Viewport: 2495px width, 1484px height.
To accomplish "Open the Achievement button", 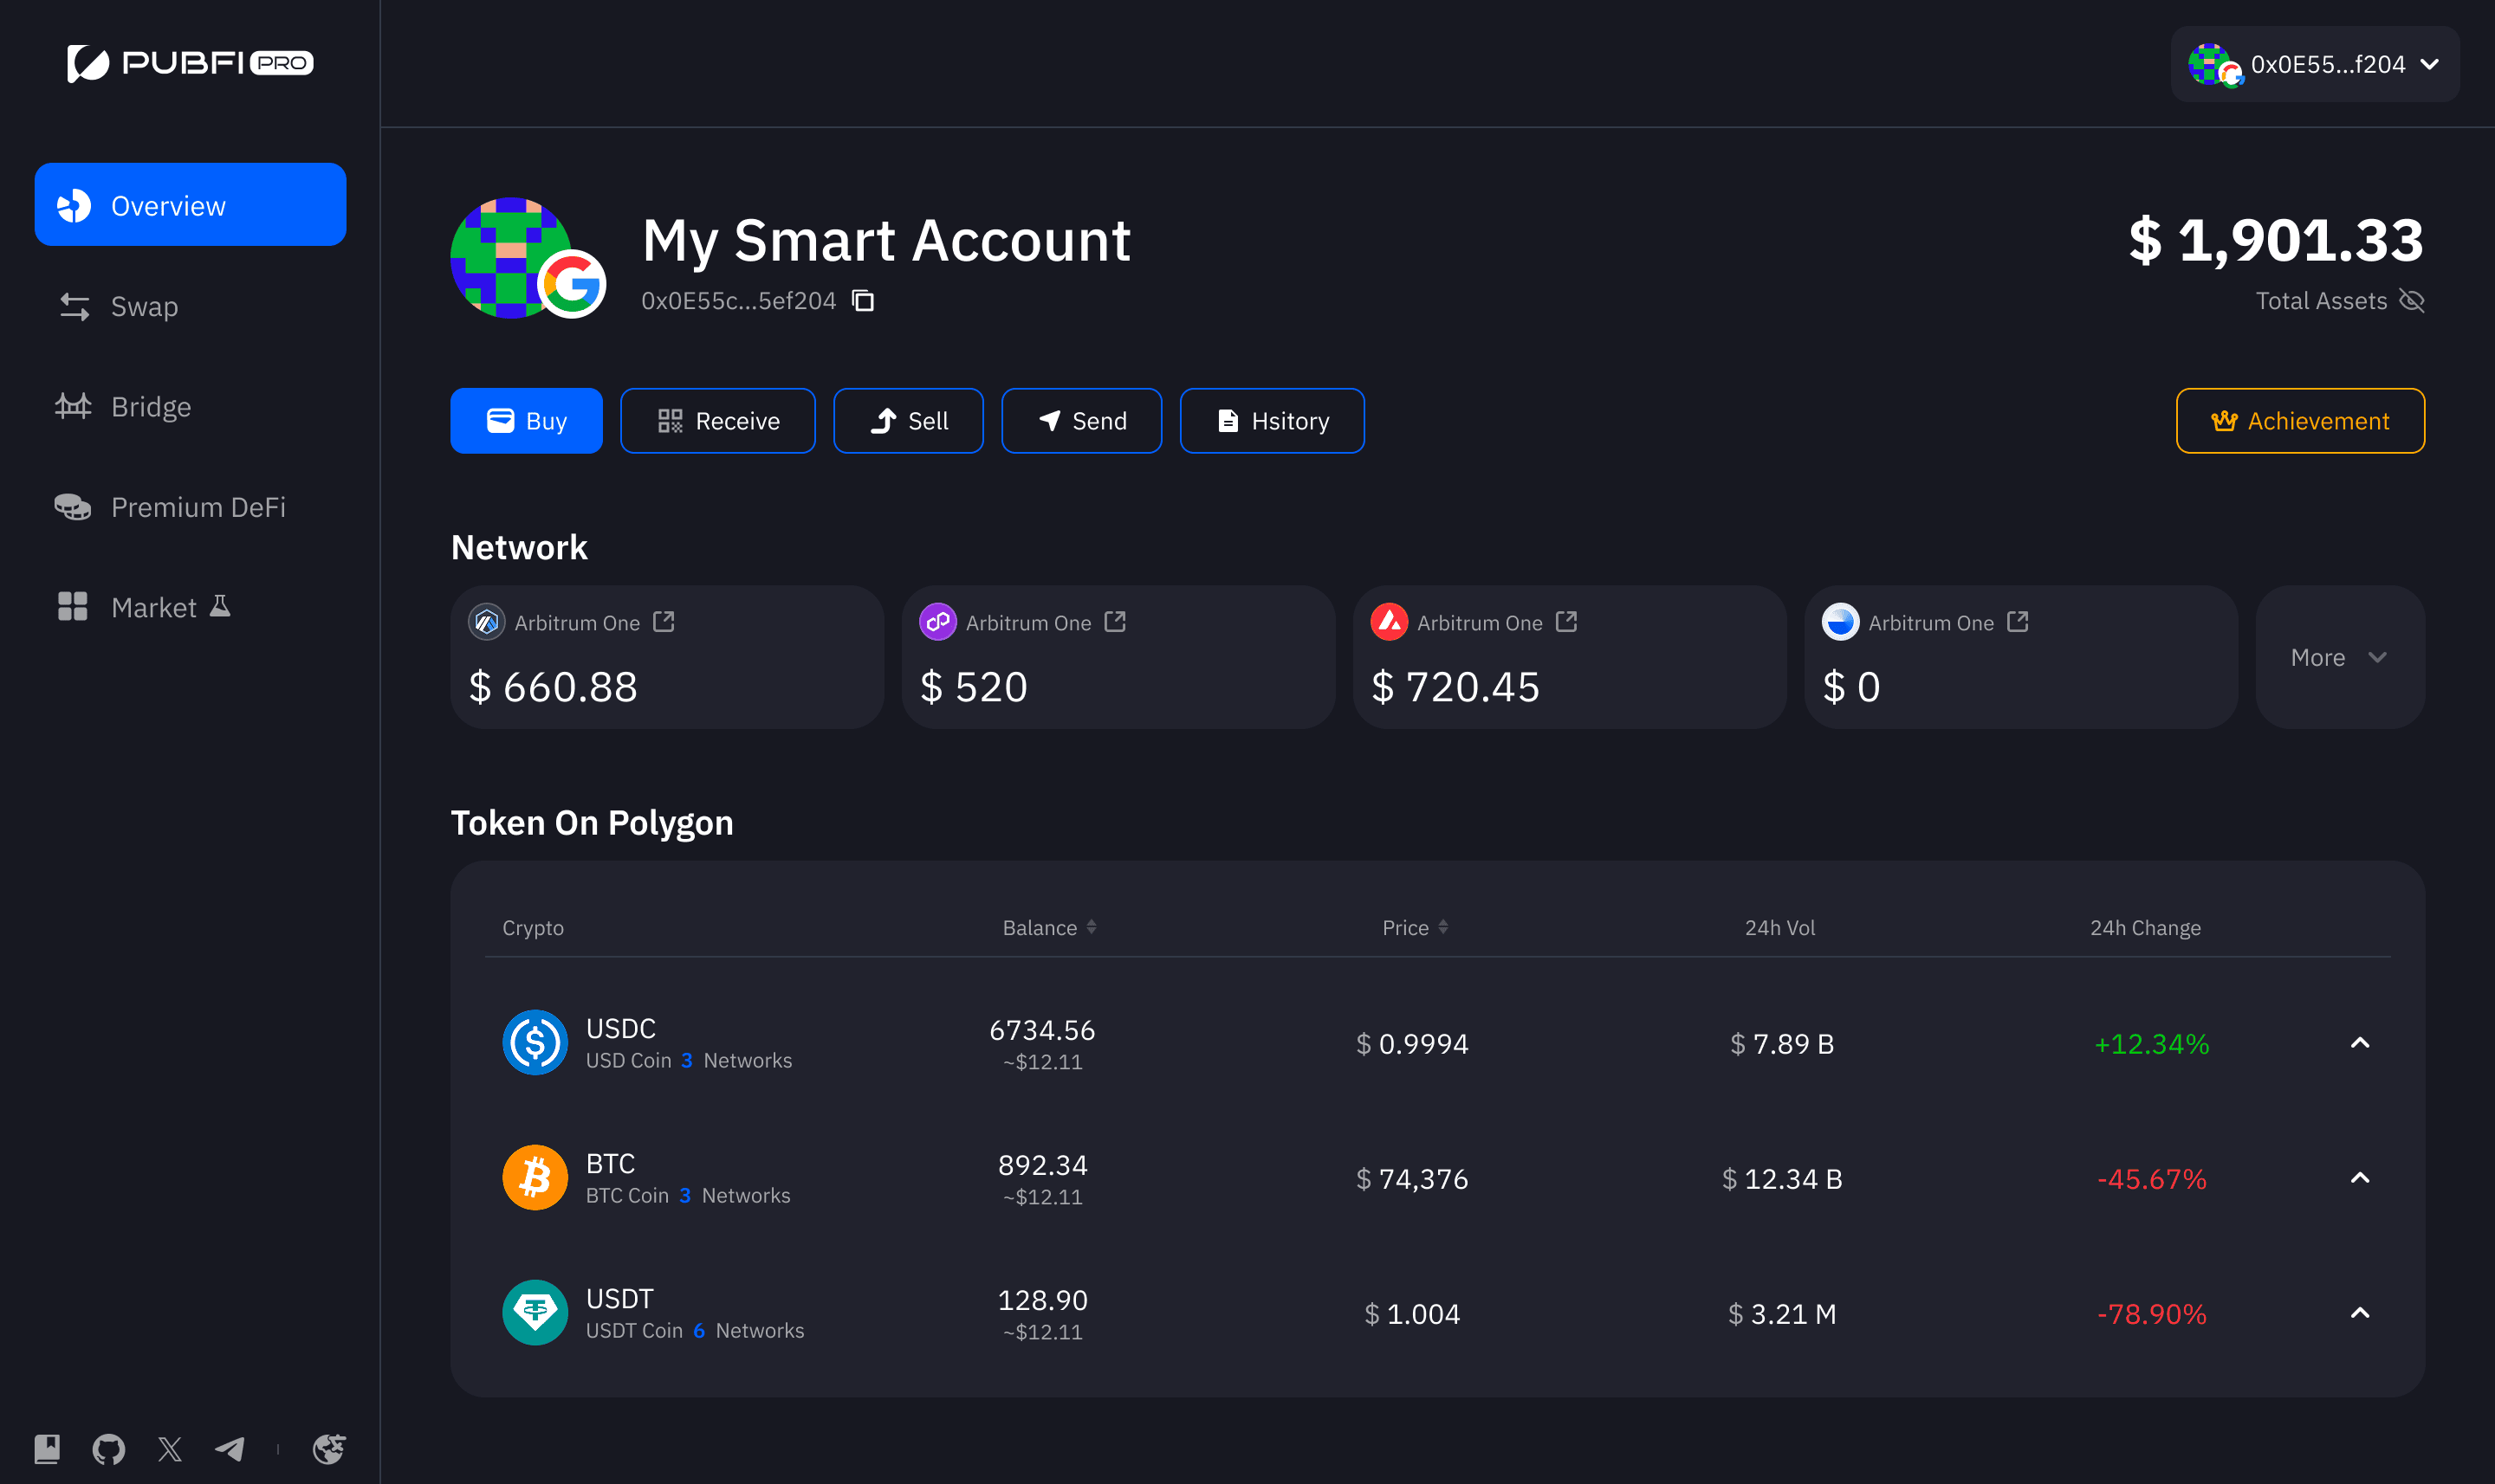I will 2299,421.
